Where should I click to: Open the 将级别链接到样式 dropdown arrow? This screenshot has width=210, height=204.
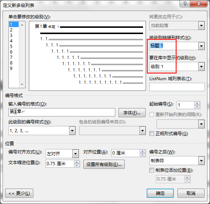[201, 46]
